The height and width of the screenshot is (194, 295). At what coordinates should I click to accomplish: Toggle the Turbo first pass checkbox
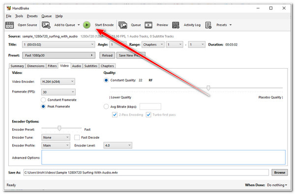click(148, 115)
